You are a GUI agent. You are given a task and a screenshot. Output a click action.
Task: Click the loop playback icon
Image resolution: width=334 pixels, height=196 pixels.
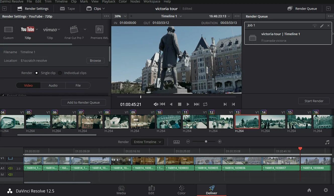(x=205, y=104)
